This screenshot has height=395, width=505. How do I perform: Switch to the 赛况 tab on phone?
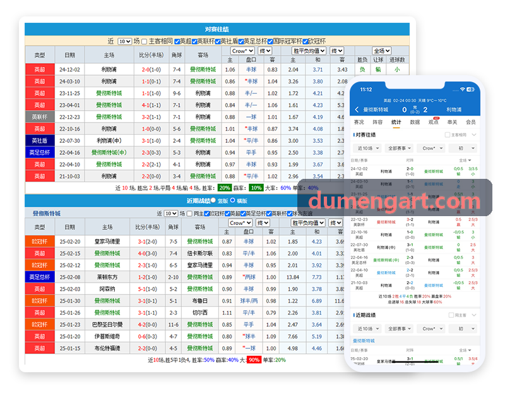359,122
